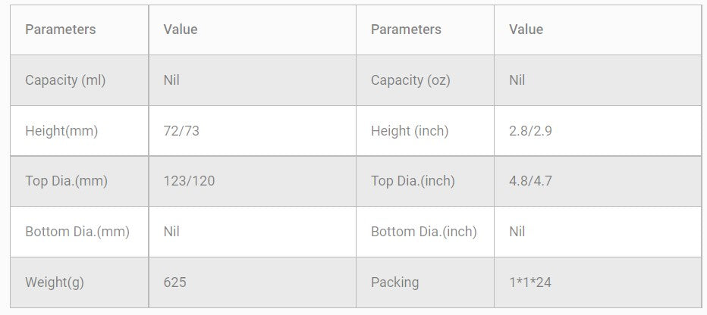Click the 4.8/4.7 diameter value
Viewport: 707px width, 315px height.
pos(531,181)
